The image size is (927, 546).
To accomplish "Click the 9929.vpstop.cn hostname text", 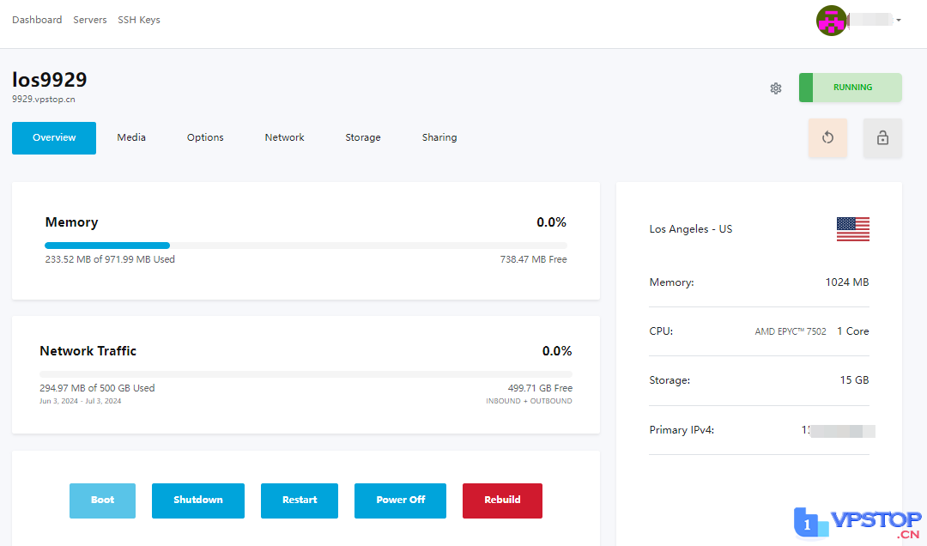I will [44, 100].
